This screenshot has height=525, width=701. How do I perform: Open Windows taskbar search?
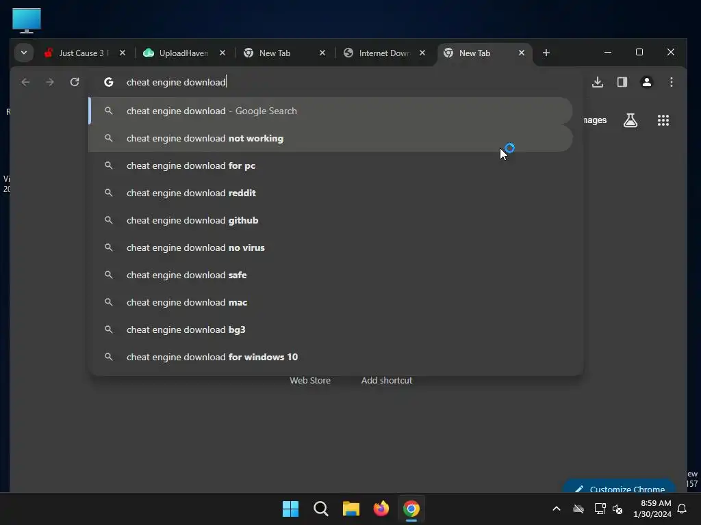320,509
